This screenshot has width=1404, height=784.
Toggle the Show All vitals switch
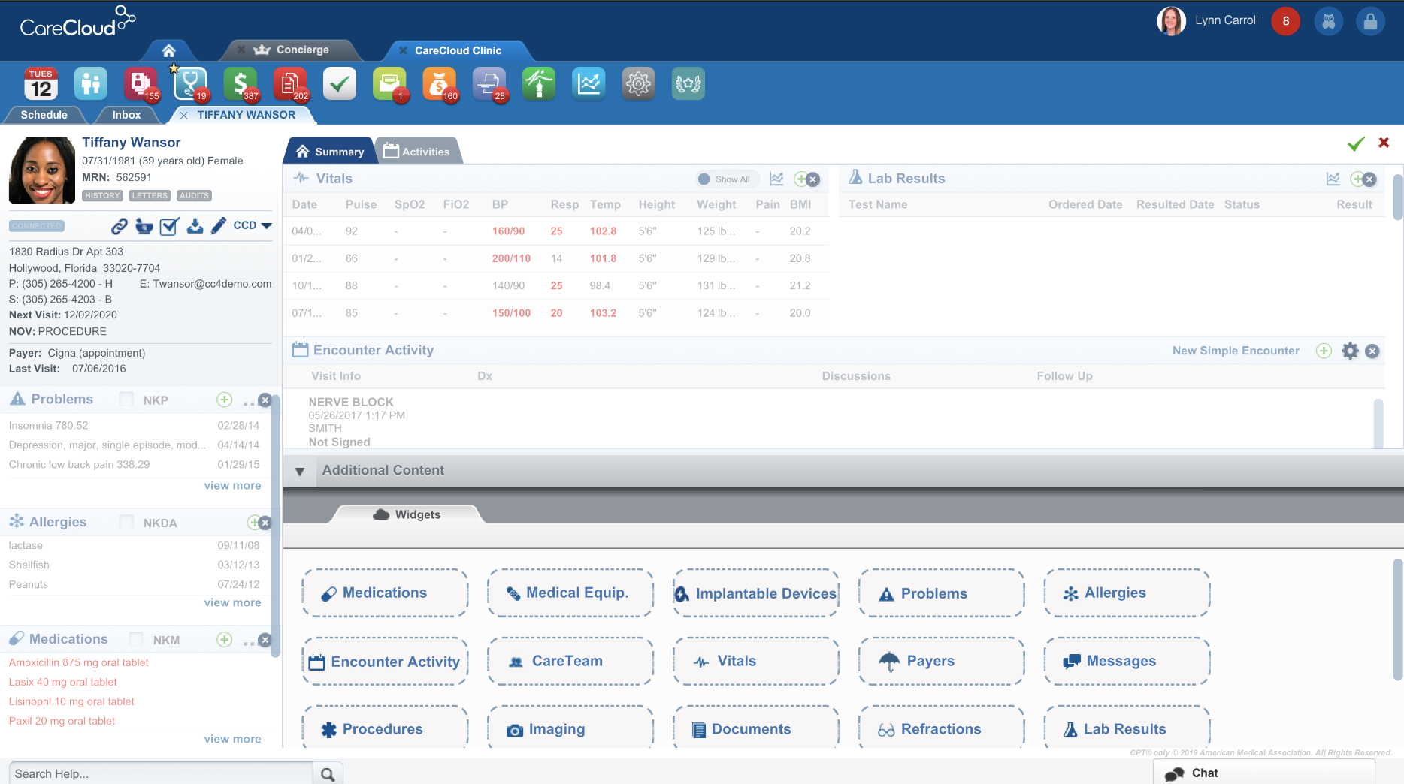[x=705, y=179]
